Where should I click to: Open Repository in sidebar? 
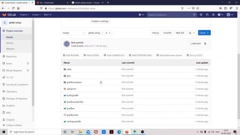pos(11,57)
